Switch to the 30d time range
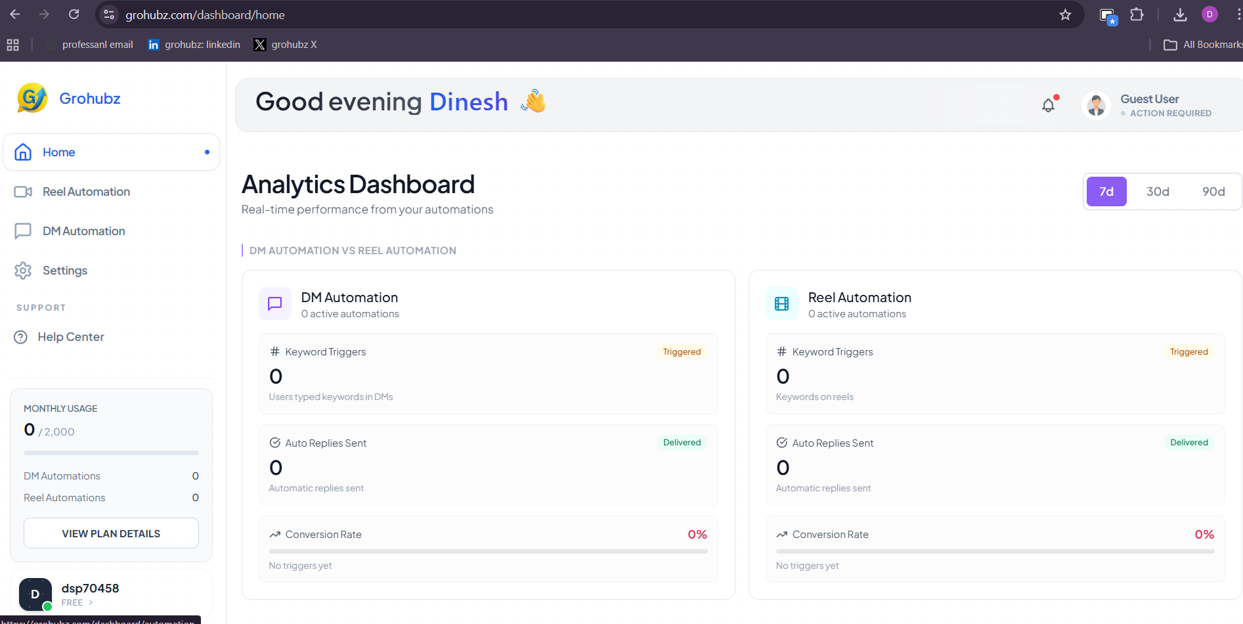The width and height of the screenshot is (1243, 624). (1158, 191)
